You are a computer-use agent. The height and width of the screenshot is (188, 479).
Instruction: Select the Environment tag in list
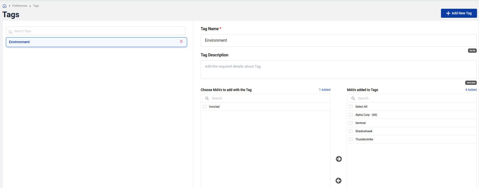(x=85, y=42)
